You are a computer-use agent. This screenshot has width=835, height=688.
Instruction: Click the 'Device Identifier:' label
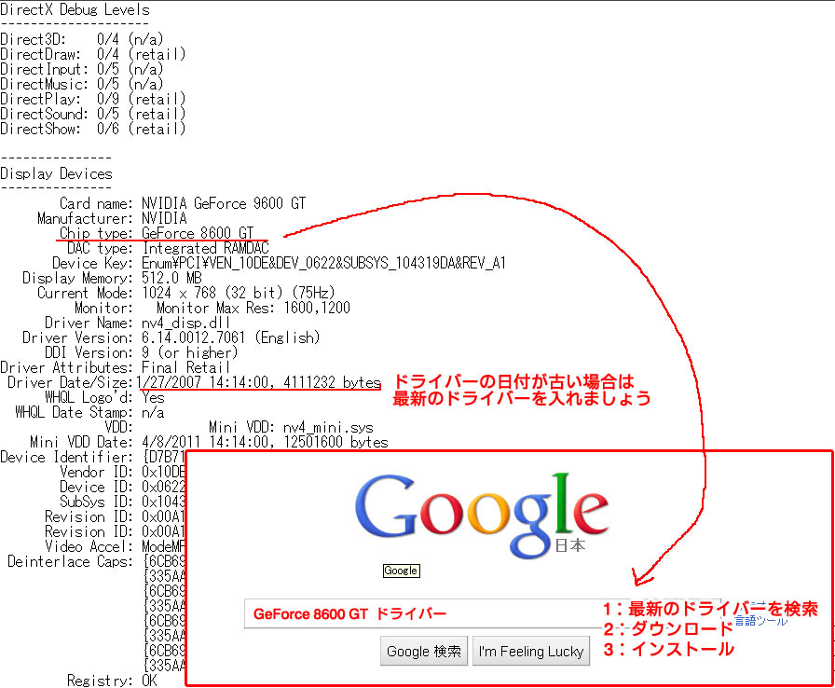pyautogui.click(x=67, y=457)
